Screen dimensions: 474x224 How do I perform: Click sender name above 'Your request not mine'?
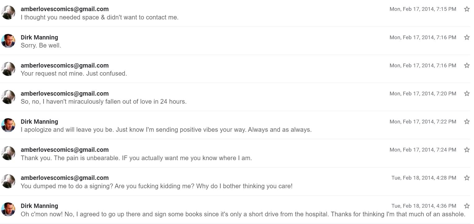pos(65,65)
